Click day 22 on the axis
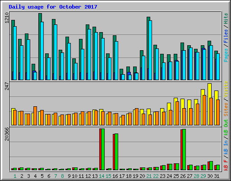 click(156, 176)
